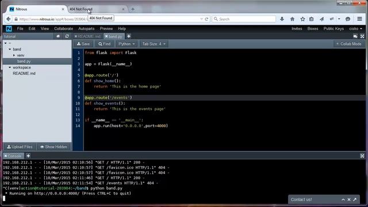Viewport: 368px width, 207px height.
Task: Close the README.md editor tab
Action: tap(76, 36)
